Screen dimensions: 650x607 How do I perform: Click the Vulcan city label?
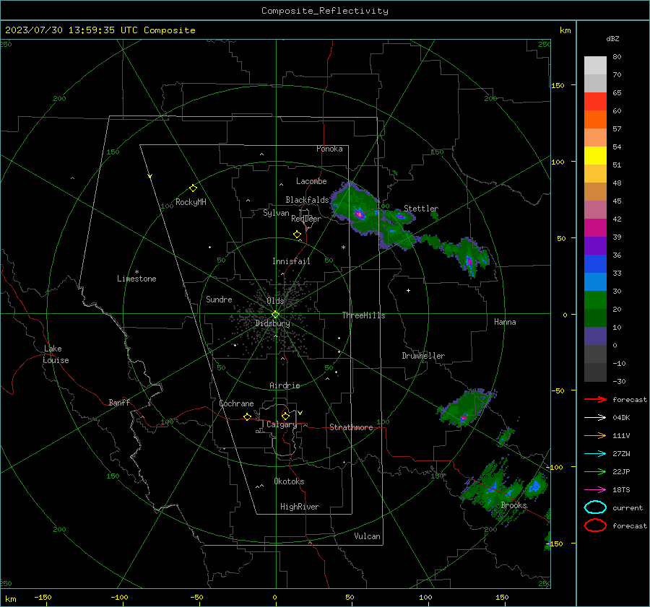[367, 536]
